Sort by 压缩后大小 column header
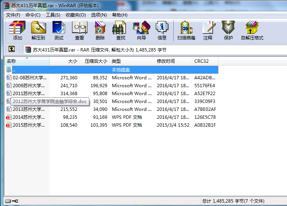This screenshot has width=287, height=206. (95, 61)
